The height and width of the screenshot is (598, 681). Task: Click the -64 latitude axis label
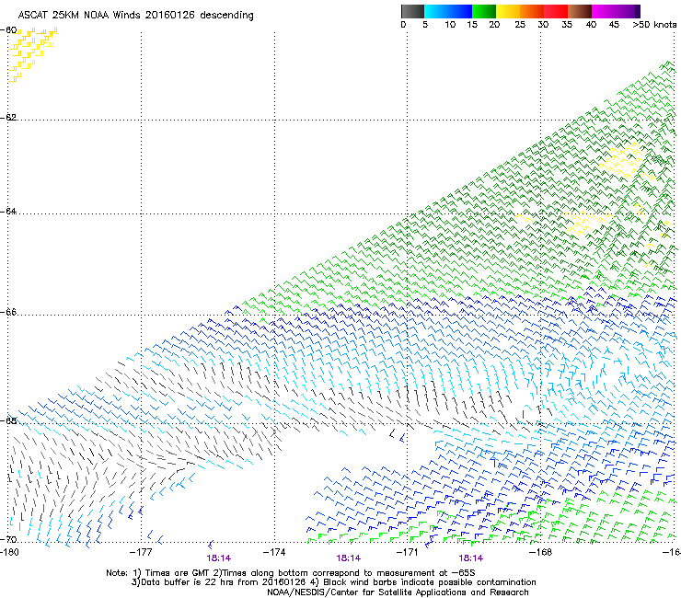(x=8, y=211)
